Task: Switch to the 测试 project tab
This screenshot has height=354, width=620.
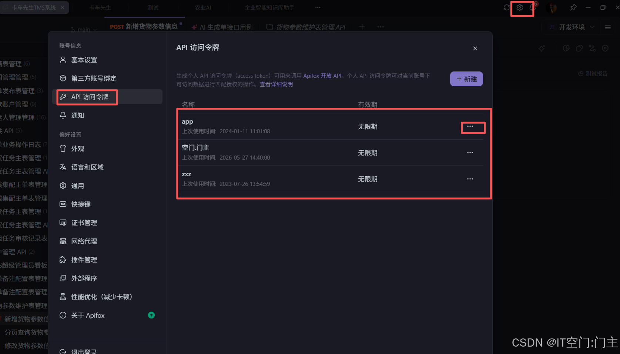Action: click(153, 7)
